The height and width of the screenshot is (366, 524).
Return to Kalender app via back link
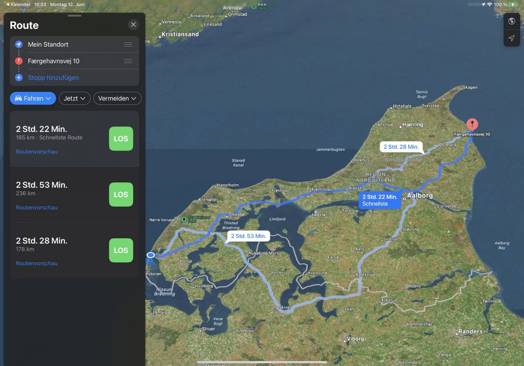(18, 4)
